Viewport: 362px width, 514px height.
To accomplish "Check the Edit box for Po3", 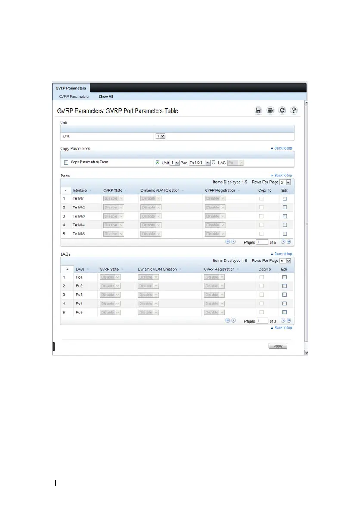I will point(284,295).
